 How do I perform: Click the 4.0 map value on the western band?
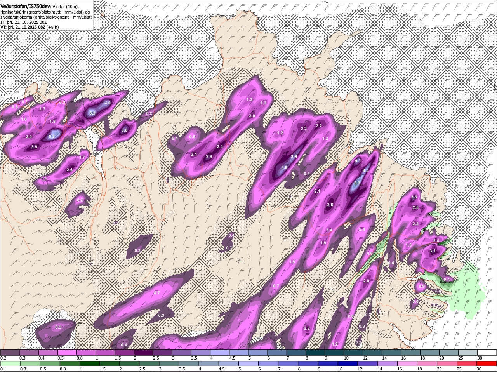pos(108,103)
